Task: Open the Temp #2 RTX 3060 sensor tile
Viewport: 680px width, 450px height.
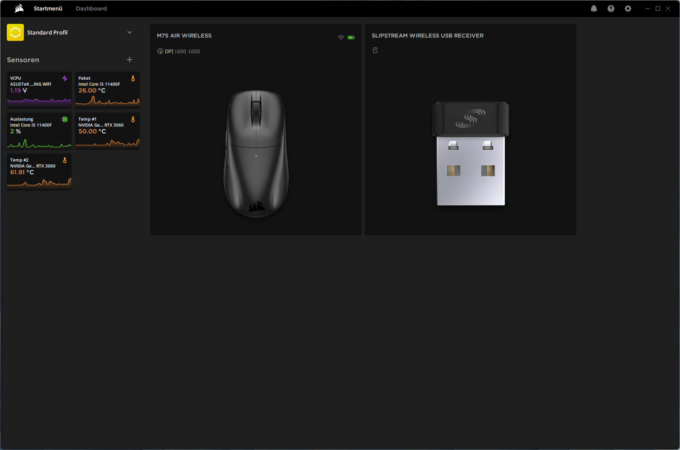Action: [x=39, y=172]
